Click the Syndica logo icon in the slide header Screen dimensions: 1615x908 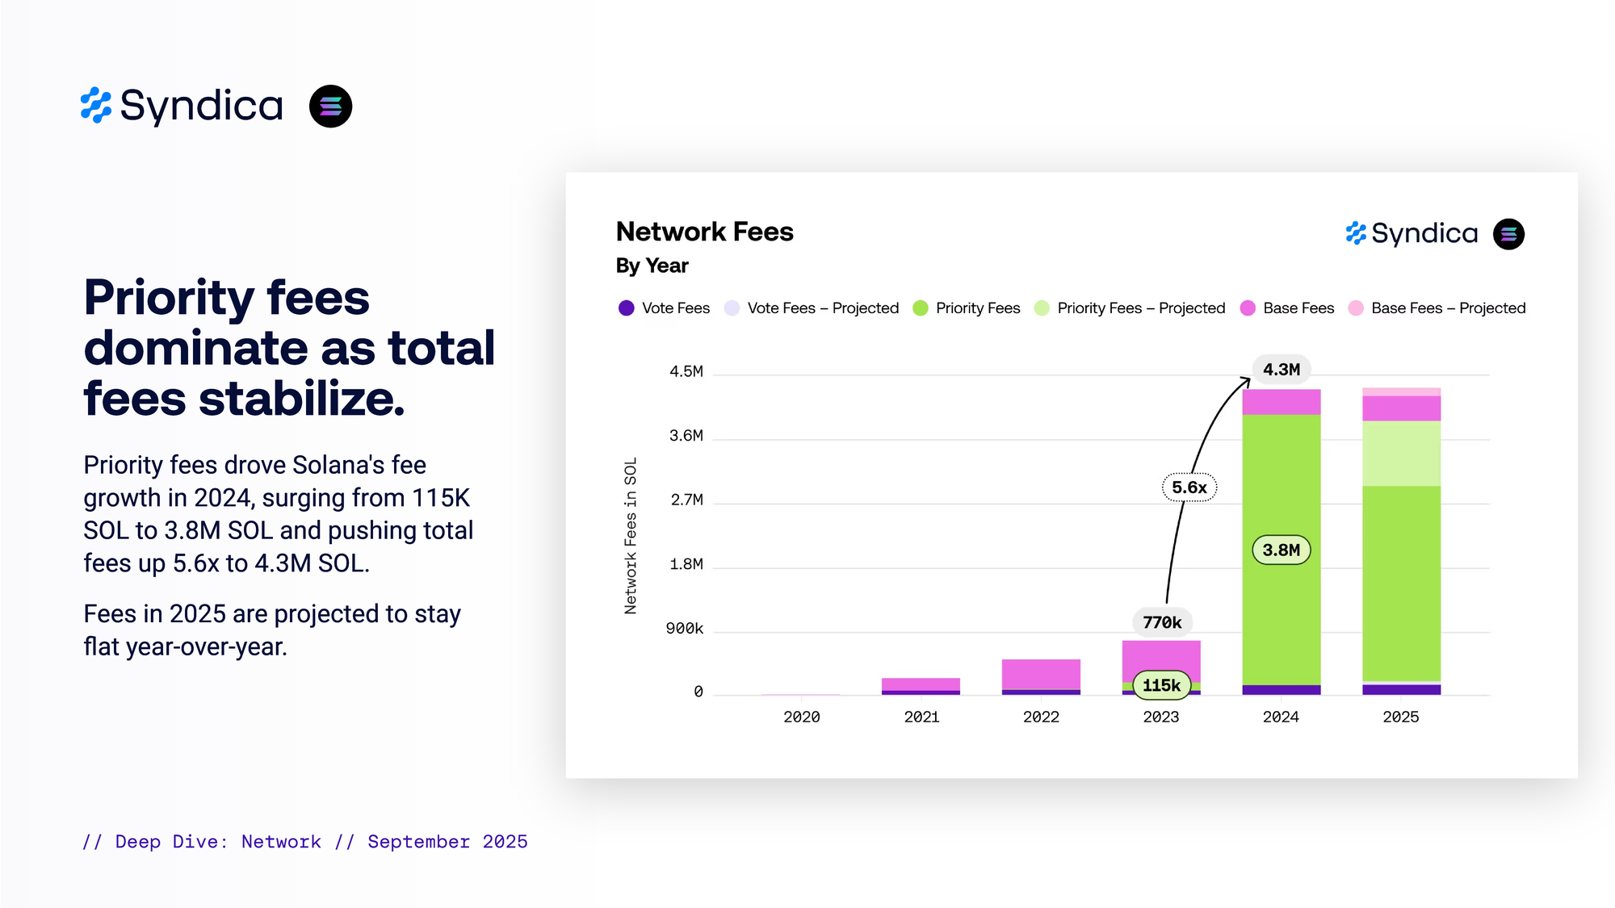96,106
